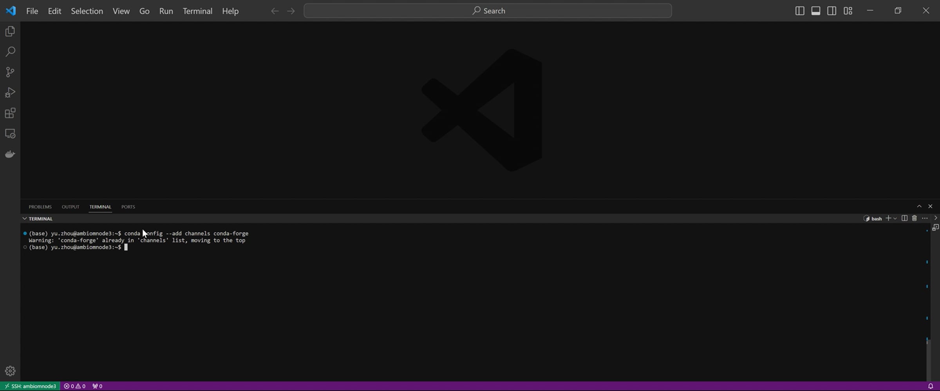Open the Customize Layout options

tap(848, 11)
